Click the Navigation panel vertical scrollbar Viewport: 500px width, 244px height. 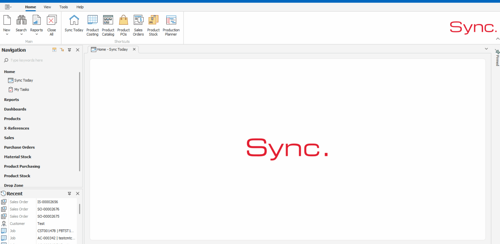(79, 122)
